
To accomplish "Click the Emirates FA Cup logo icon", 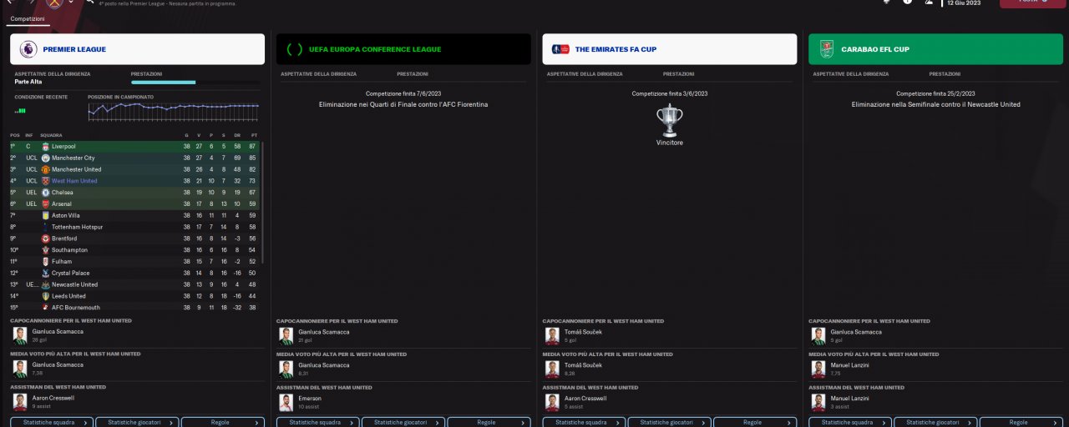I will (x=560, y=49).
